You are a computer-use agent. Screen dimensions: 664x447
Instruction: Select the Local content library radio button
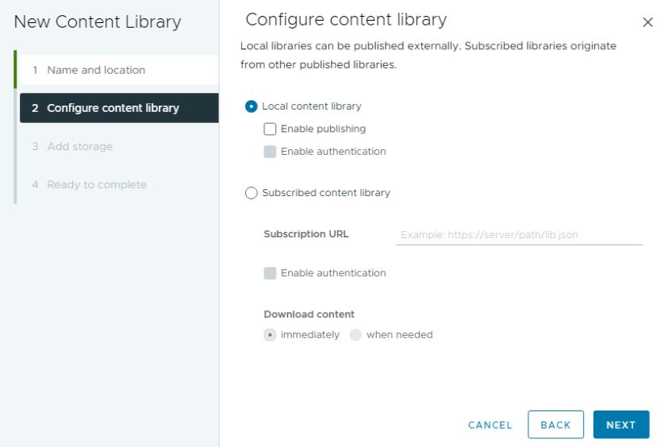(x=251, y=106)
